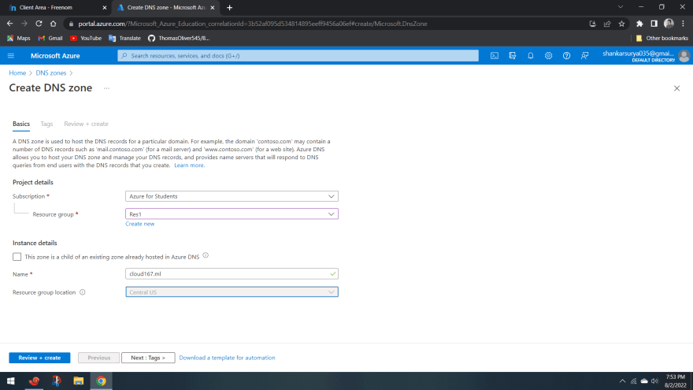Open File Explorer from the taskbar
The image size is (693, 390).
coord(78,381)
